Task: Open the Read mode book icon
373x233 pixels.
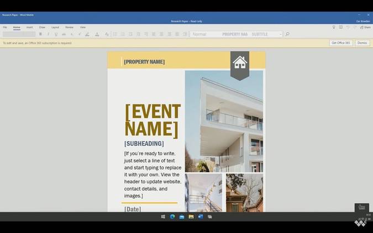Action: point(341,28)
